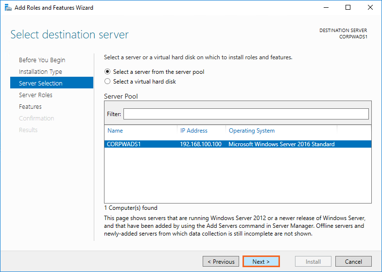Click the Next button
Image resolution: width=382 pixels, height=272 pixels.
click(x=261, y=262)
